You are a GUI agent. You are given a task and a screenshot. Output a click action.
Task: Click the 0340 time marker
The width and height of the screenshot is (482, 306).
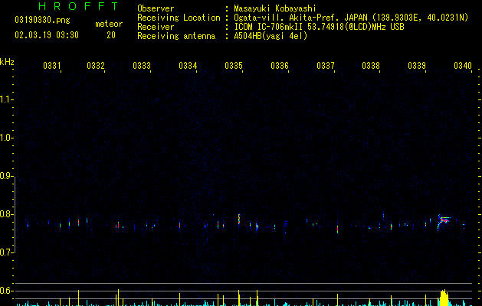463,66
